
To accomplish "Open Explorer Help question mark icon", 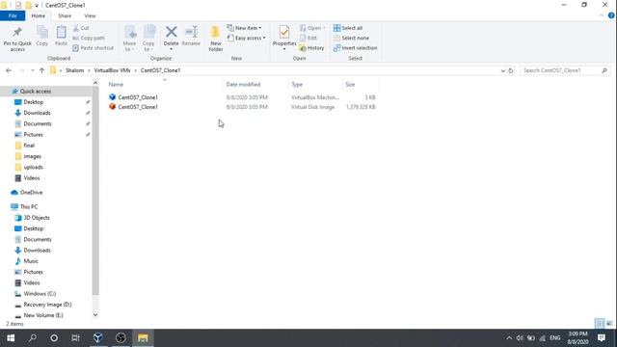I will point(611,15).
